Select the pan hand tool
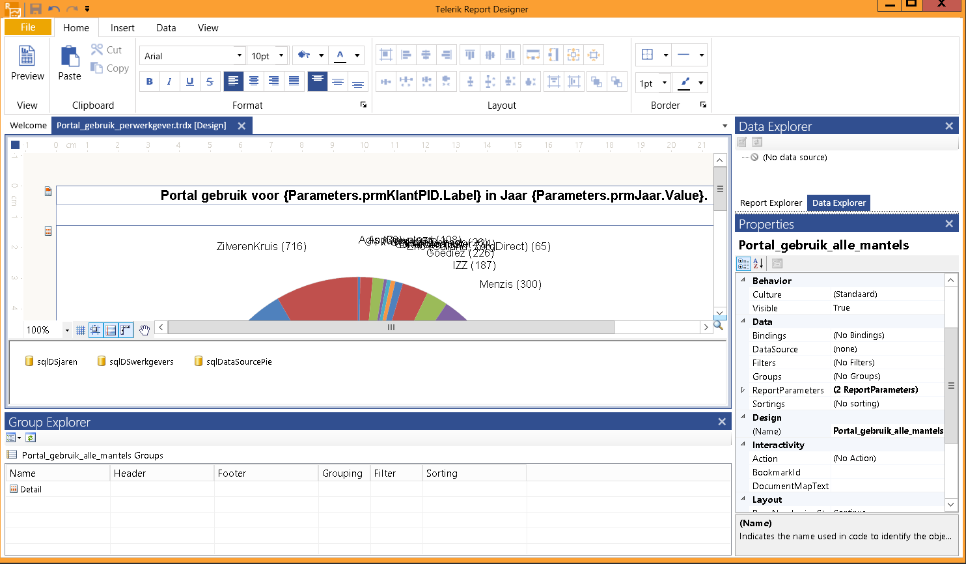The height and width of the screenshot is (564, 966). (x=145, y=330)
